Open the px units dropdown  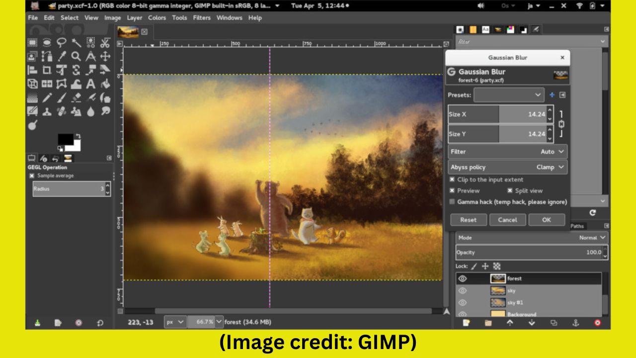tap(176, 322)
